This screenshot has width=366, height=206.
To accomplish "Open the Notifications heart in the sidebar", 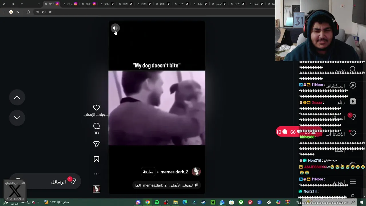I will [353, 133].
